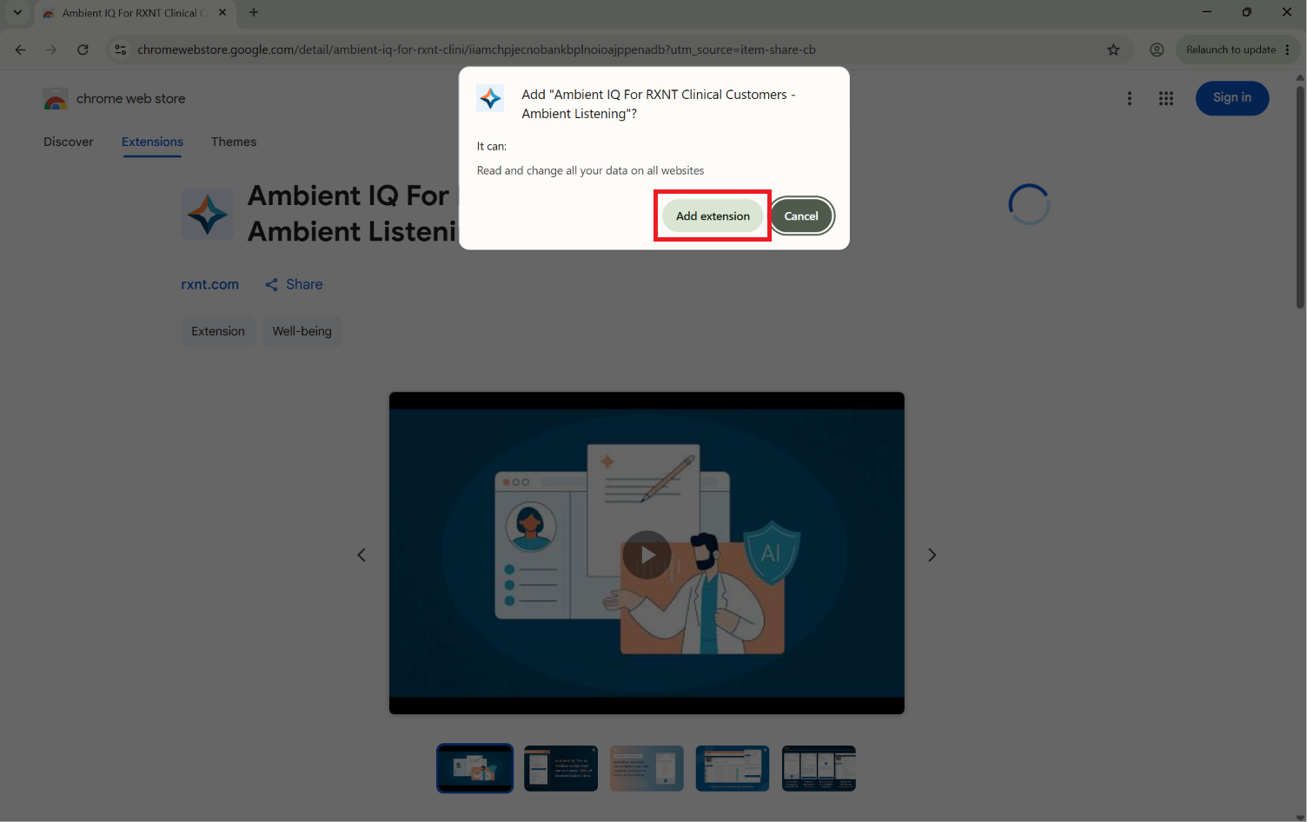Open the Google apps grid
The width and height of the screenshot is (1307, 822).
point(1166,98)
